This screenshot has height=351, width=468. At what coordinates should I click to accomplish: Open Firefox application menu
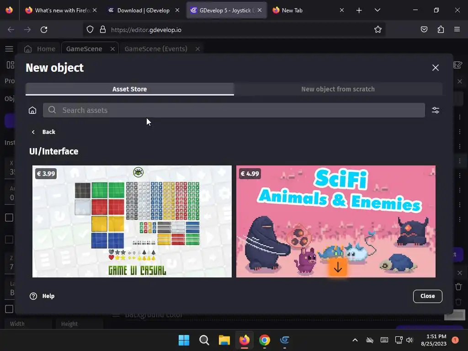click(457, 29)
